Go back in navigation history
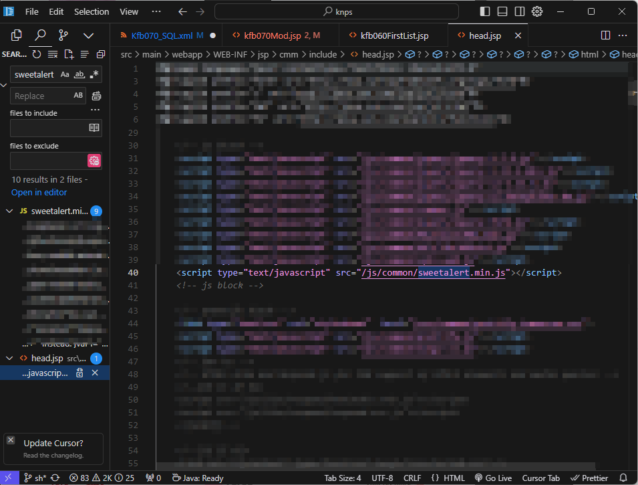Viewport: 638px width, 485px height. (182, 12)
